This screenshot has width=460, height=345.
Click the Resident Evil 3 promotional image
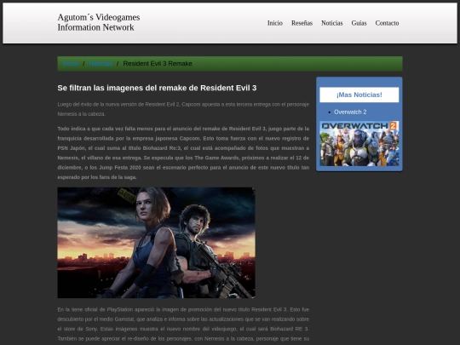point(157,243)
